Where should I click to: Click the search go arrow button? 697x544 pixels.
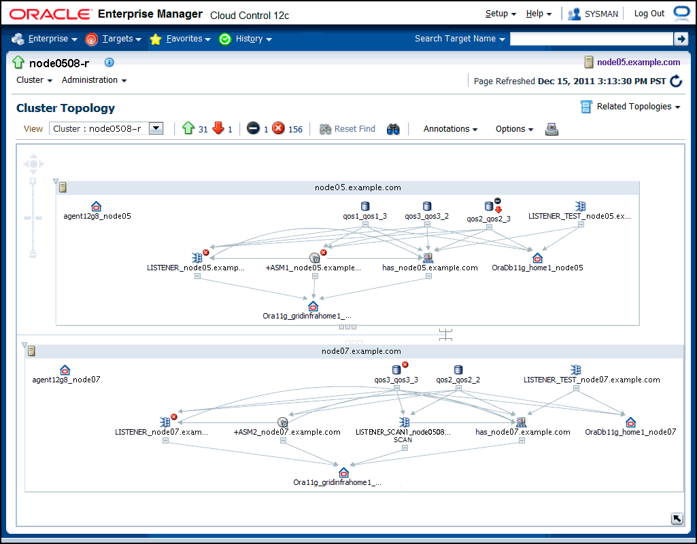tap(681, 39)
